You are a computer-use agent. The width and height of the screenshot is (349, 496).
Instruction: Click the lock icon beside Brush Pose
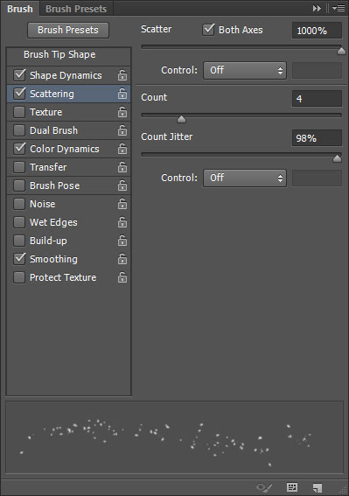pos(122,185)
